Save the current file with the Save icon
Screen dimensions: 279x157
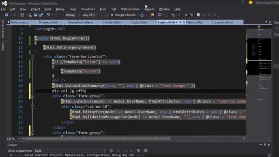click(x=36, y=15)
